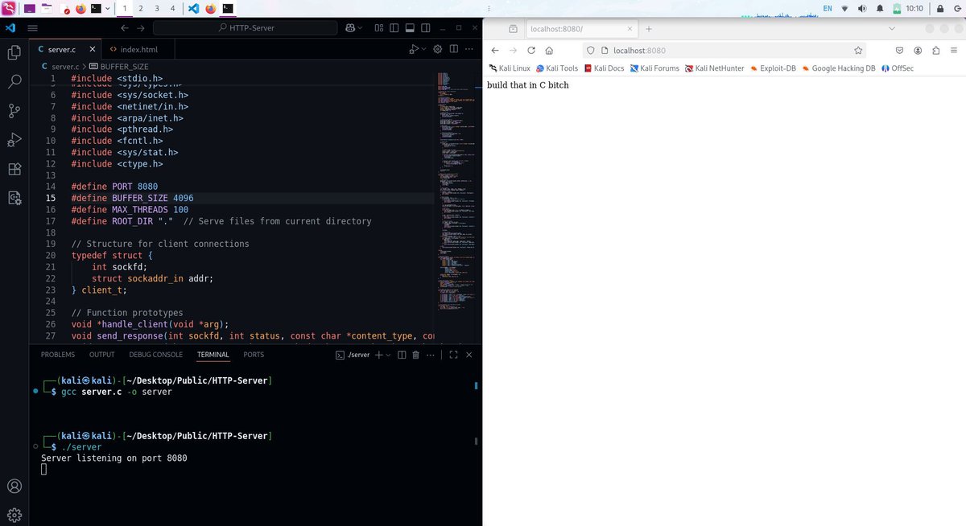Open the Explorer view in VS Code
Viewport: 966px width, 526px height.
coord(14,52)
